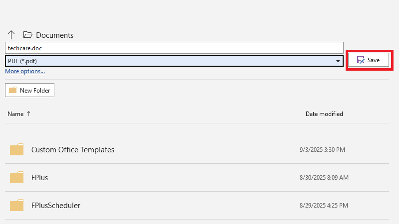Click the file name field containing techcare.doc
Image resolution: width=399 pixels, height=224 pixels.
(x=174, y=48)
